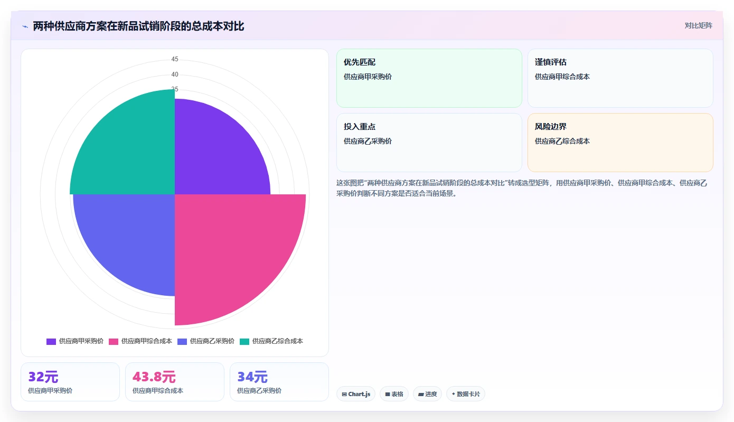Image resolution: width=734 pixels, height=422 pixels.
Task: Click the lightning icon beside the dashboard title
Action: 25,26
